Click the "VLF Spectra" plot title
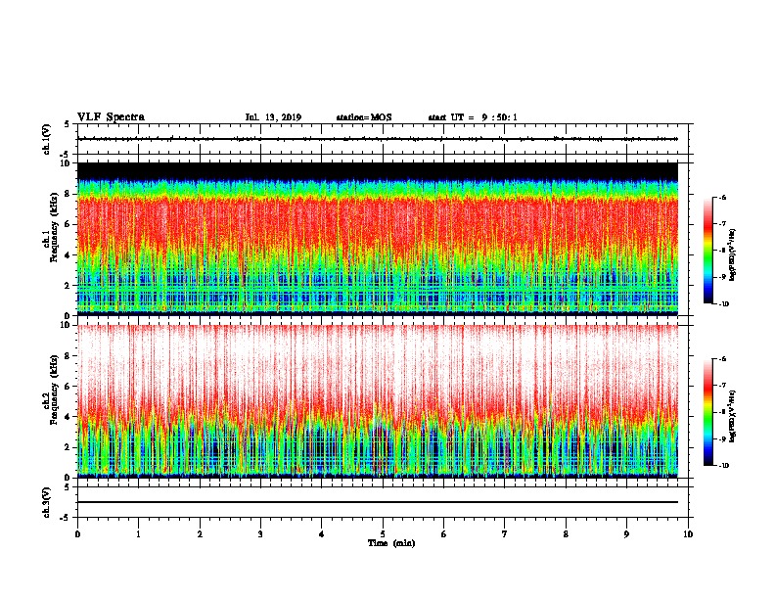Screen dimensions: 775x599 coord(111,117)
